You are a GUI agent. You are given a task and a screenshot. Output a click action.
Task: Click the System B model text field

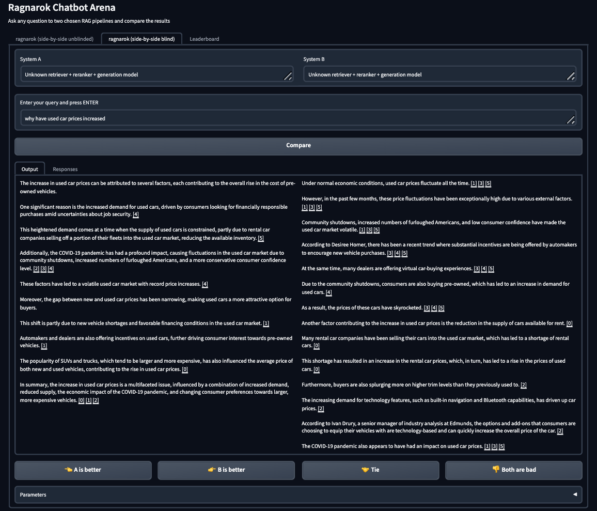tap(434, 74)
